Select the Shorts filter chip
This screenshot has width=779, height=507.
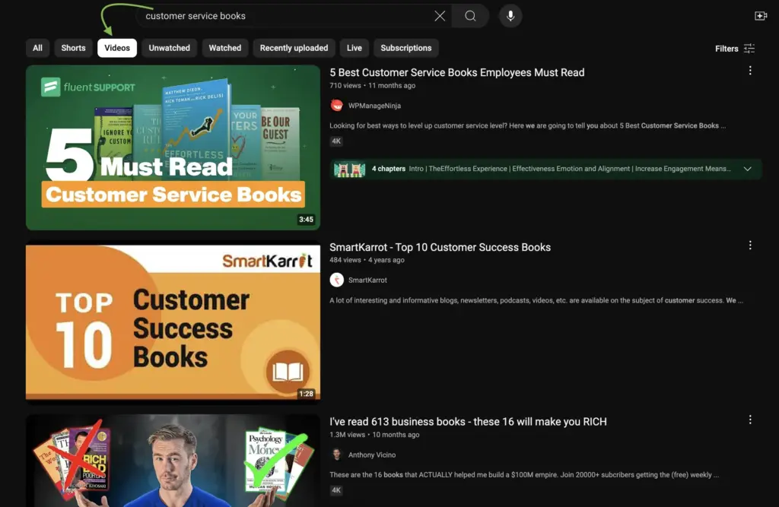point(74,48)
